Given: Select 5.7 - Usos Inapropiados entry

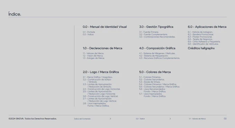Looking at the screenshot, I should point(152,95).
